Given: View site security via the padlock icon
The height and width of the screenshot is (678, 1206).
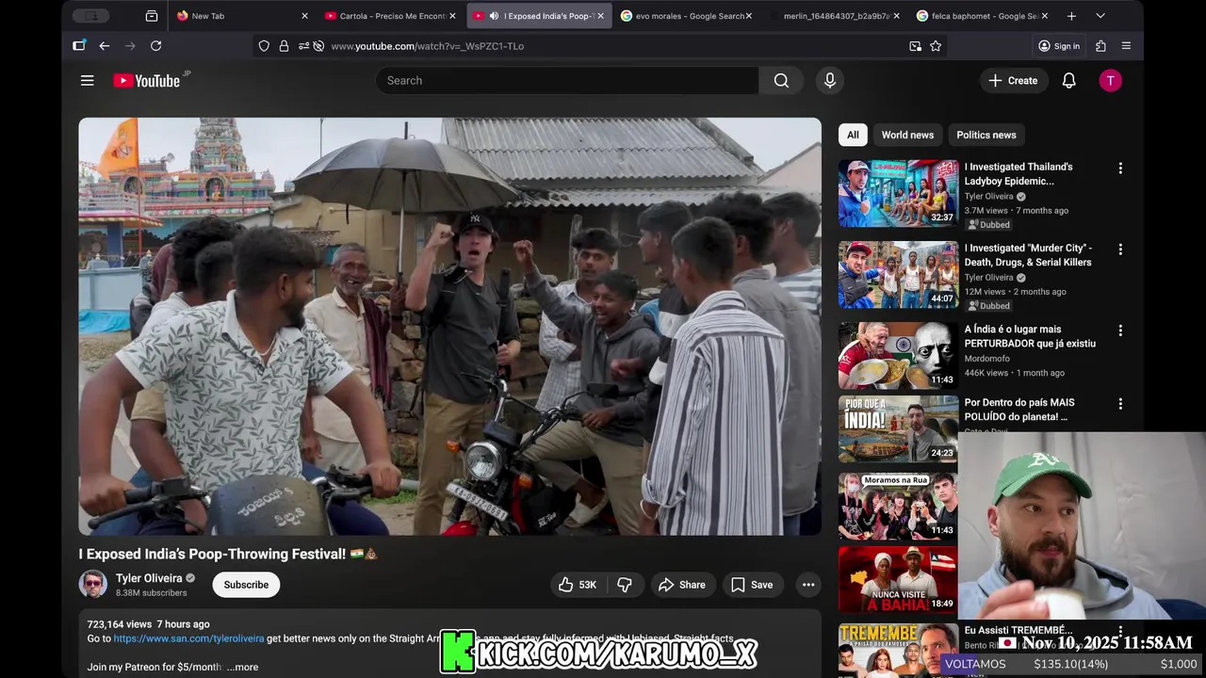Looking at the screenshot, I should pyautogui.click(x=284, y=46).
